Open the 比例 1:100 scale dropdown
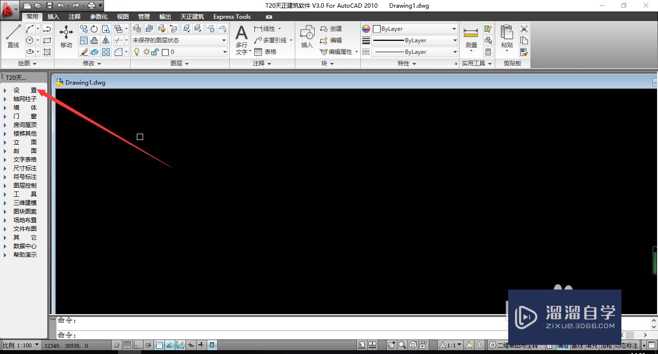 pyautogui.click(x=20, y=345)
